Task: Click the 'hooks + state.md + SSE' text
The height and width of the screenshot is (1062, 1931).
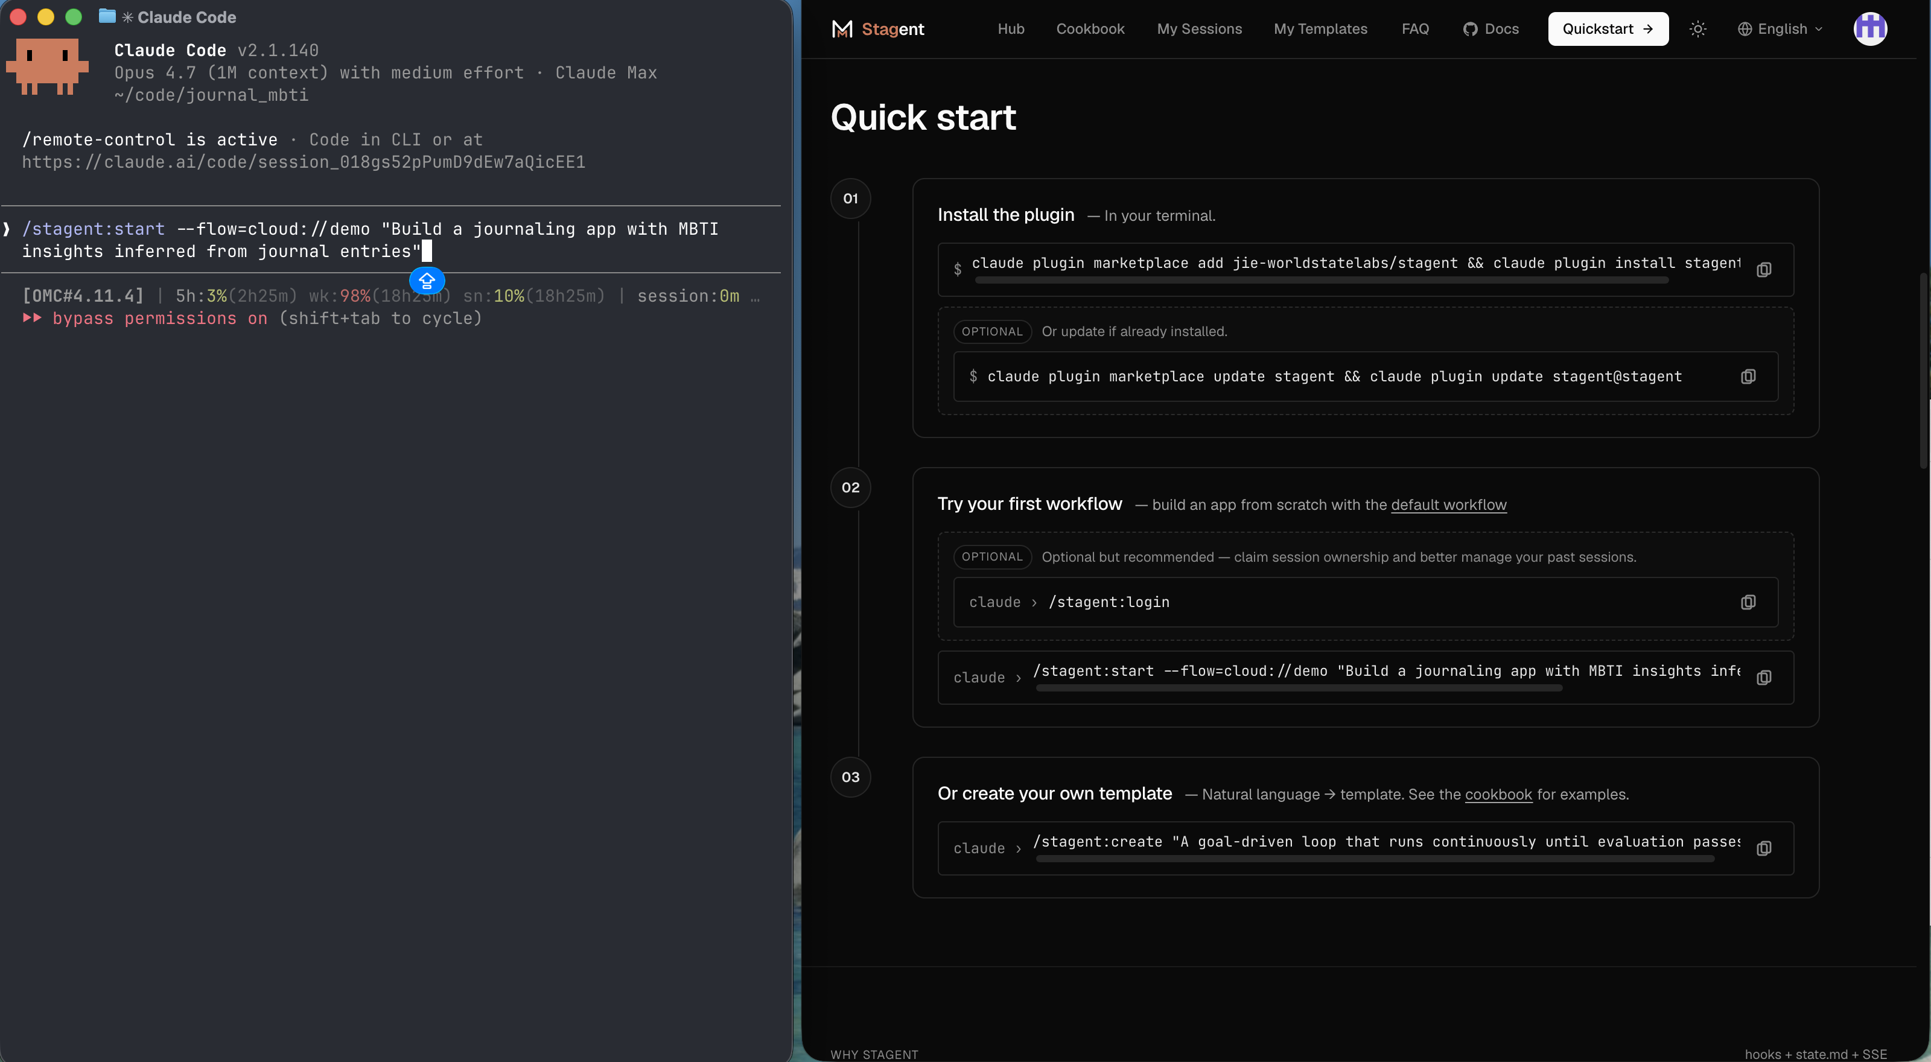Action: [x=1816, y=1054]
